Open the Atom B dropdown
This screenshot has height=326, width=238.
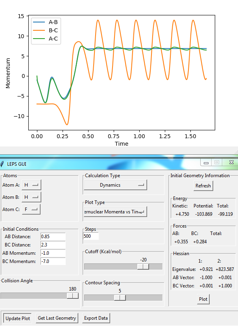pyautogui.click(x=31, y=197)
